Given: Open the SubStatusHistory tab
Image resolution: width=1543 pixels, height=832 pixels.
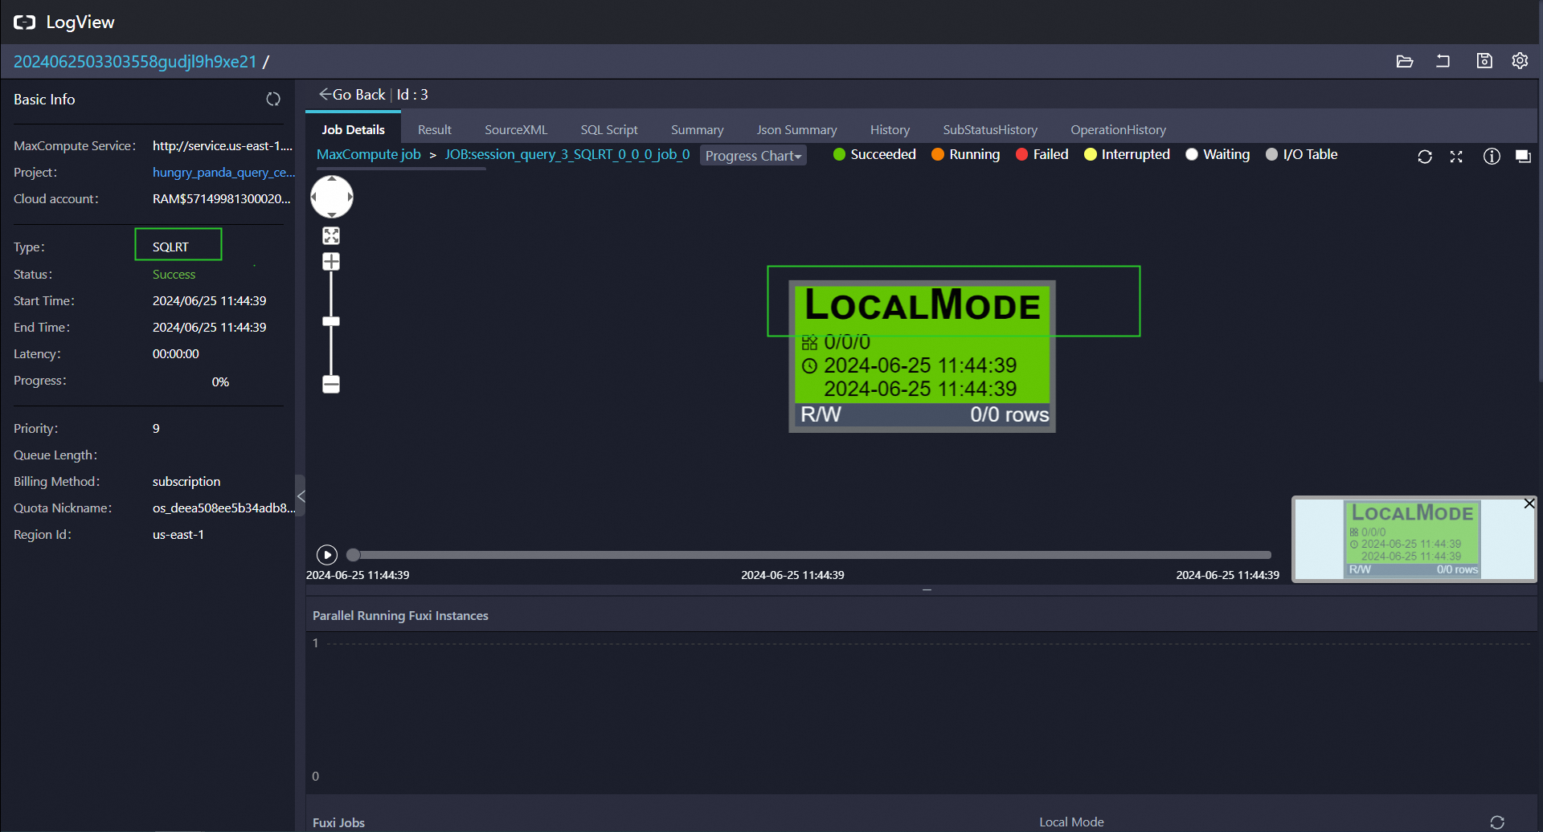Looking at the screenshot, I should click(990, 129).
